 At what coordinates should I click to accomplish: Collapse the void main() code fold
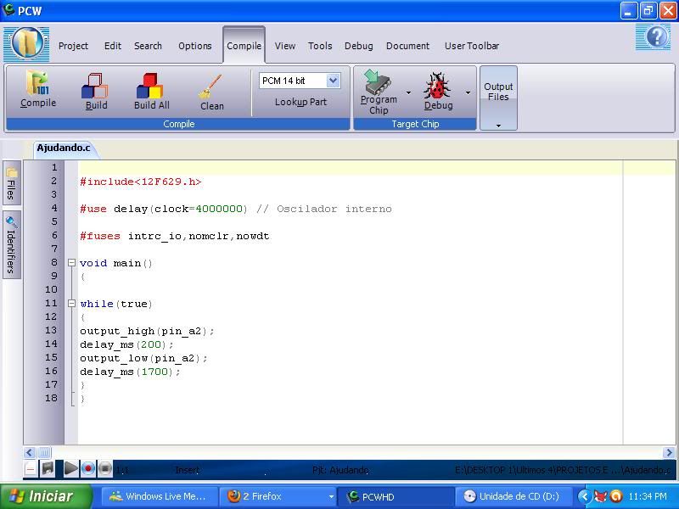(72, 263)
